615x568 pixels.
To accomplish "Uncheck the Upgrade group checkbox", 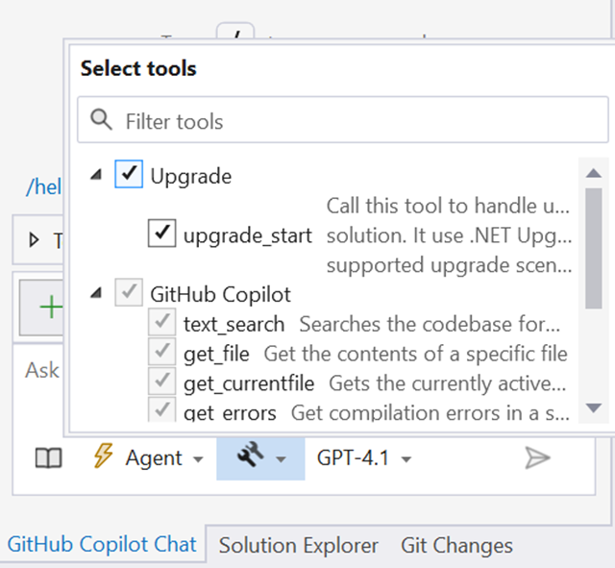I will tap(129, 174).
